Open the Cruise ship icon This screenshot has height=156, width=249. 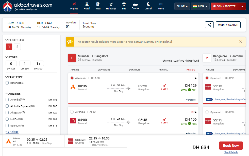point(135,5)
